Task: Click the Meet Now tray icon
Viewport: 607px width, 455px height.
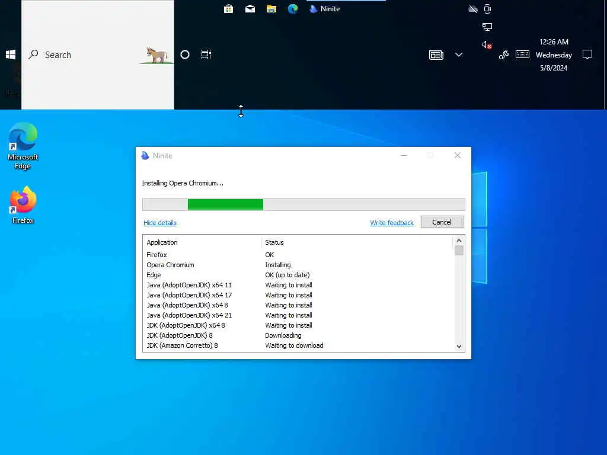Action: 487,9
